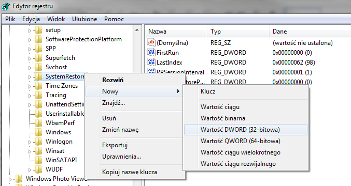Click tree scrollbar up arrow
351x186 pixels.
(137, 30)
